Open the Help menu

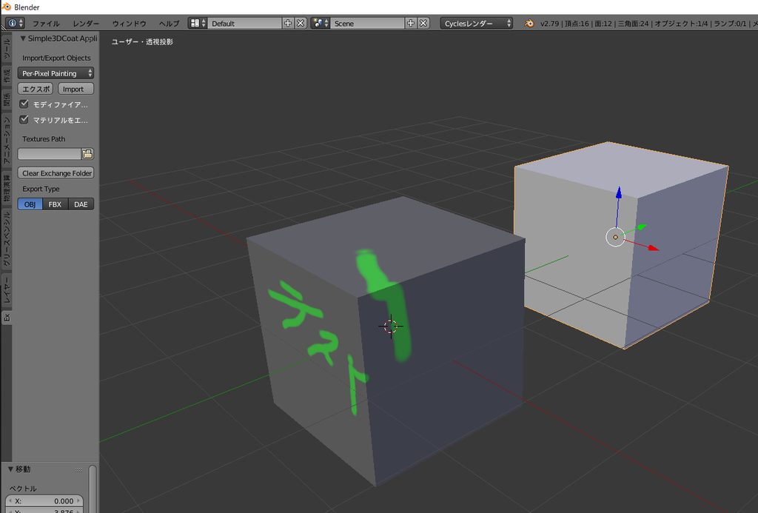[x=170, y=23]
